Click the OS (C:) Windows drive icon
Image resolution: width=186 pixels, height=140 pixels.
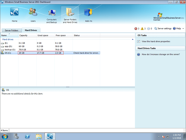click(2, 53)
